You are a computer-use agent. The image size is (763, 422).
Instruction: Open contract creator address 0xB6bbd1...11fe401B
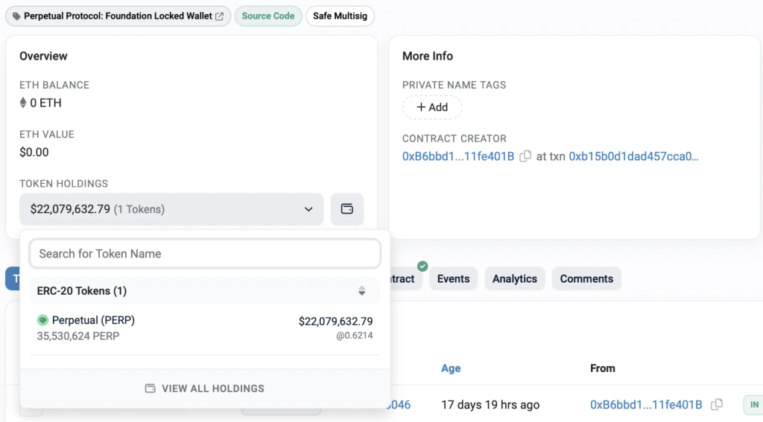click(458, 156)
